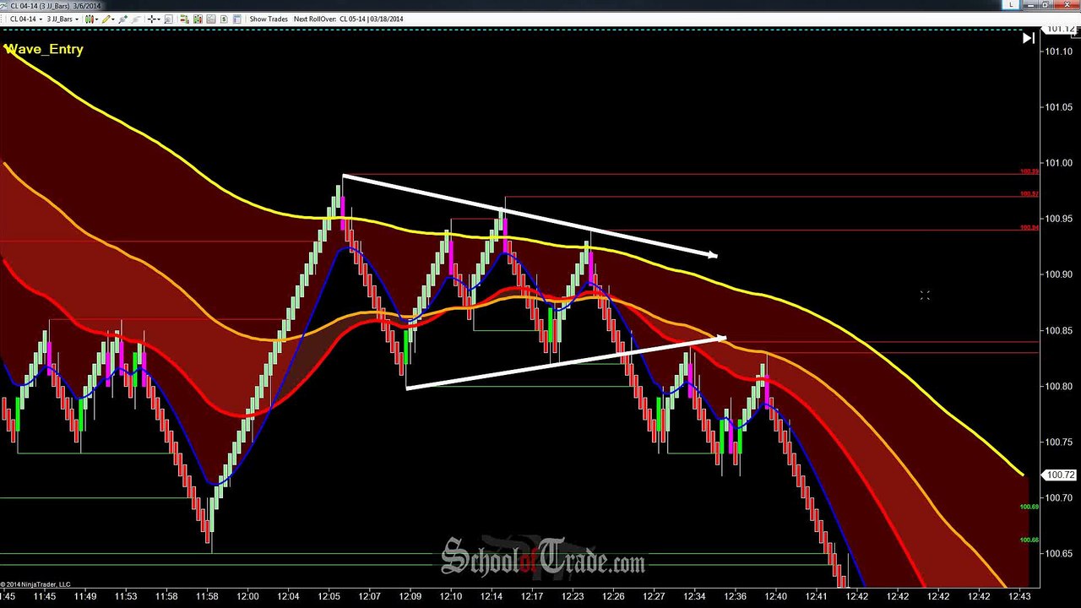Viewport: 1081px width, 608px height.
Task: Click the zoom in toolbar icon
Action: click(x=122, y=19)
